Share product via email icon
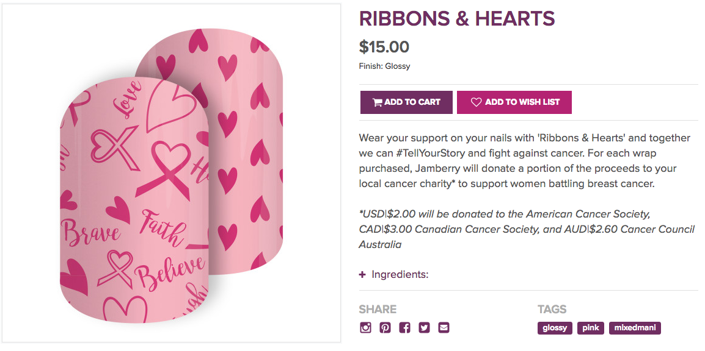The image size is (705, 351). pos(444,328)
